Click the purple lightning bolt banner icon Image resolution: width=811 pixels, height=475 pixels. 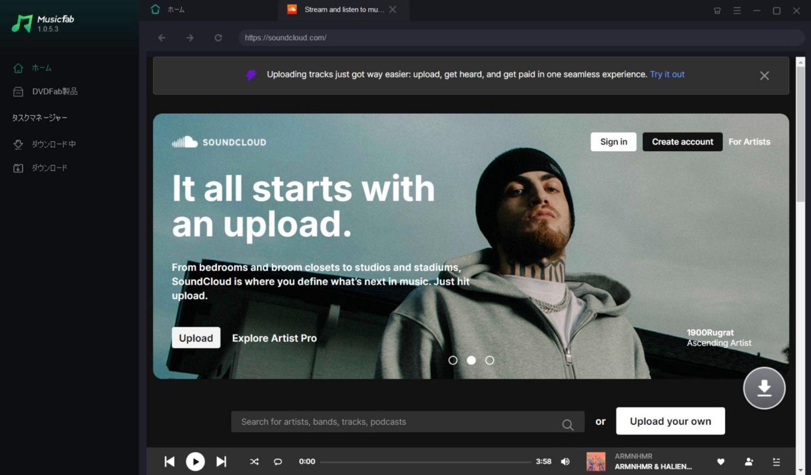[251, 75]
